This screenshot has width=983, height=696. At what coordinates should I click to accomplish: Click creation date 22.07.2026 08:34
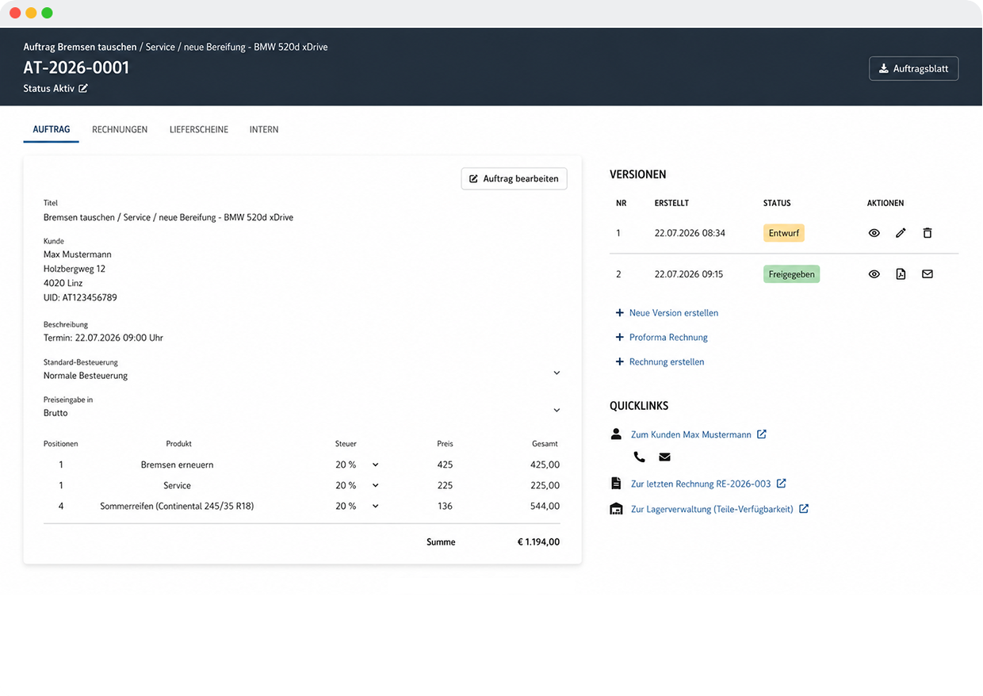pyautogui.click(x=690, y=233)
